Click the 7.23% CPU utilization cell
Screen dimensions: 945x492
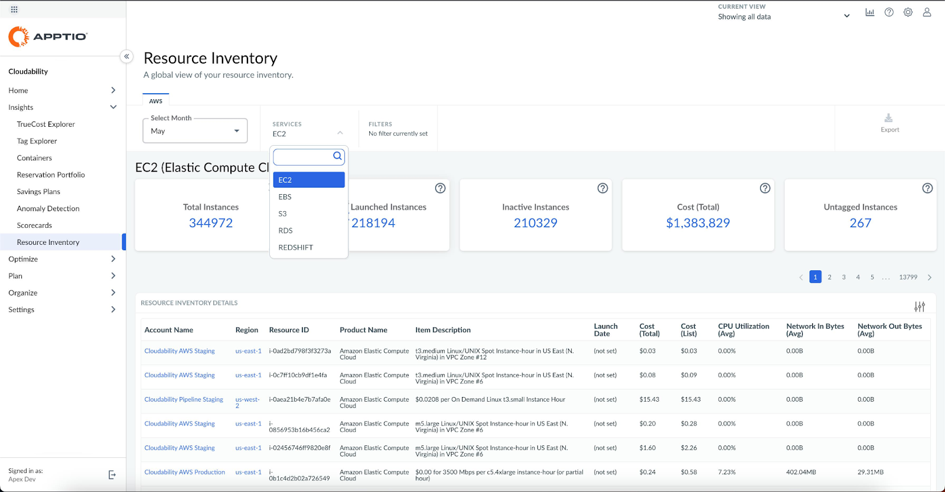[727, 472]
